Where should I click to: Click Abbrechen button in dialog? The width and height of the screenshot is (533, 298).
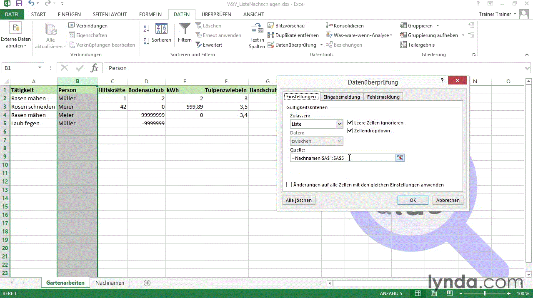(448, 200)
